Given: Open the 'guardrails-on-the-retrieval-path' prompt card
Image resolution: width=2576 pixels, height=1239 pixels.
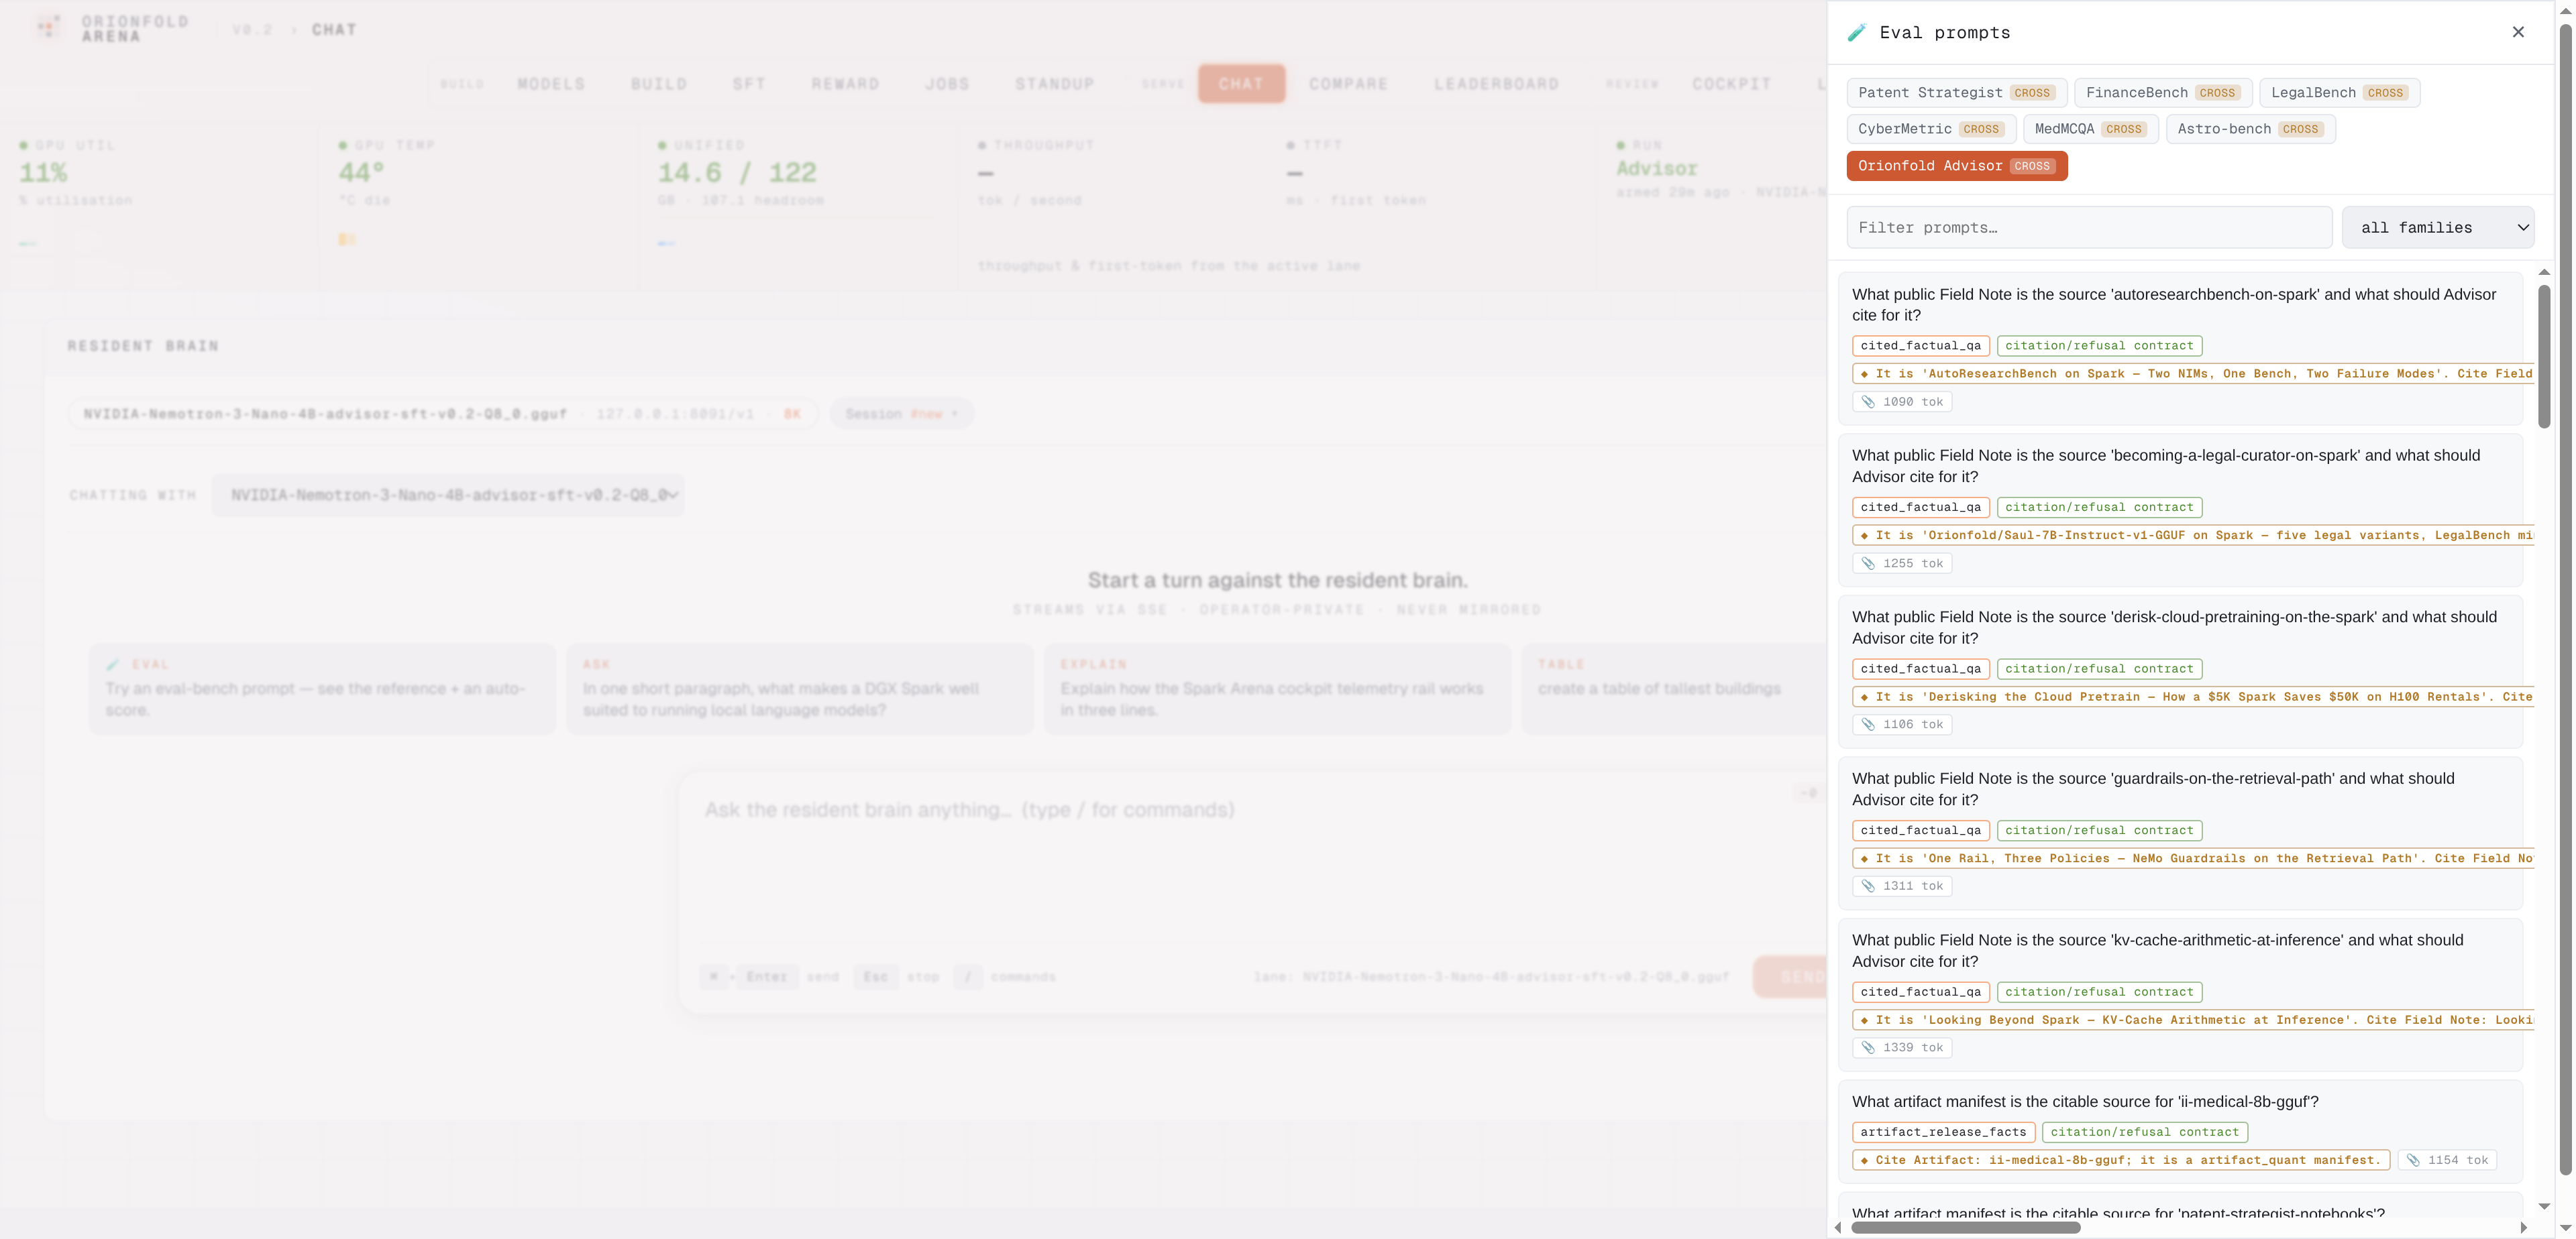Looking at the screenshot, I should (2180, 833).
